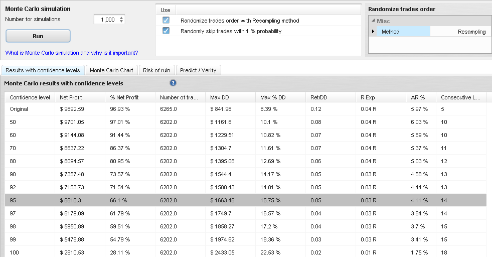
Task: Collapse the Misc section triangle
Action: tap(373, 21)
